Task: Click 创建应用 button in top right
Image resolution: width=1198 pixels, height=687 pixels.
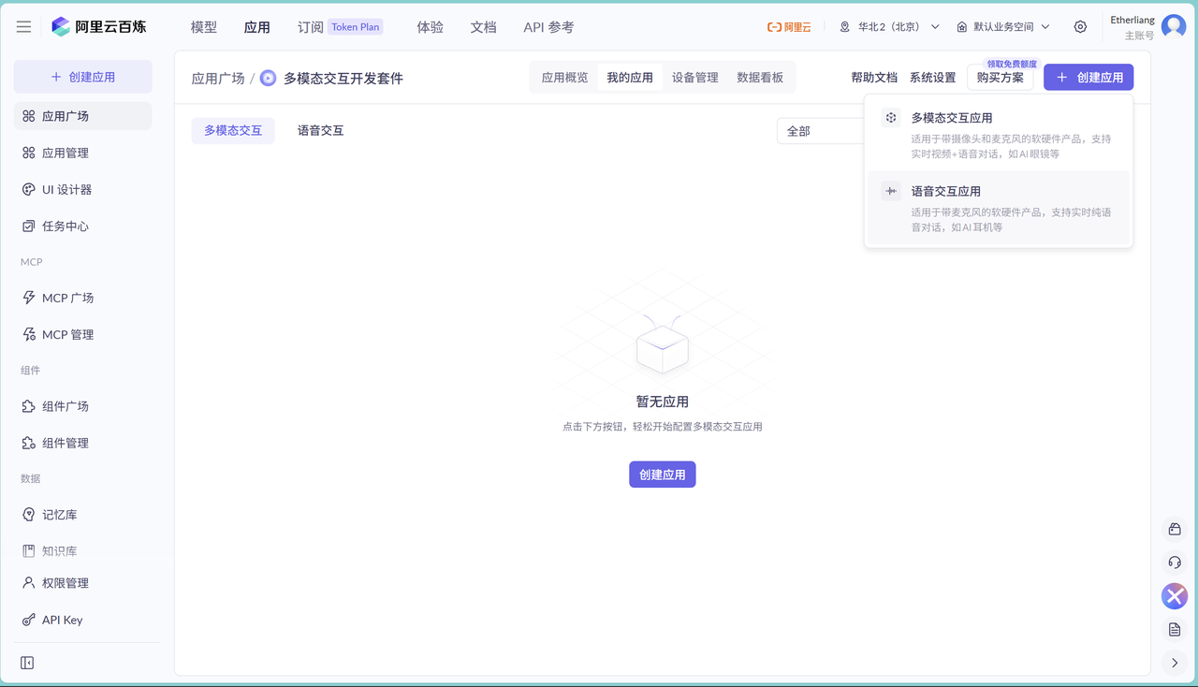Action: pyautogui.click(x=1088, y=78)
